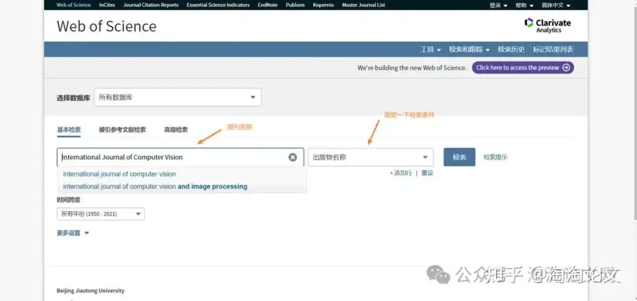This screenshot has height=301, width=637.
Task: Switch to 被引参考文献检索 tab
Action: pyautogui.click(x=122, y=130)
